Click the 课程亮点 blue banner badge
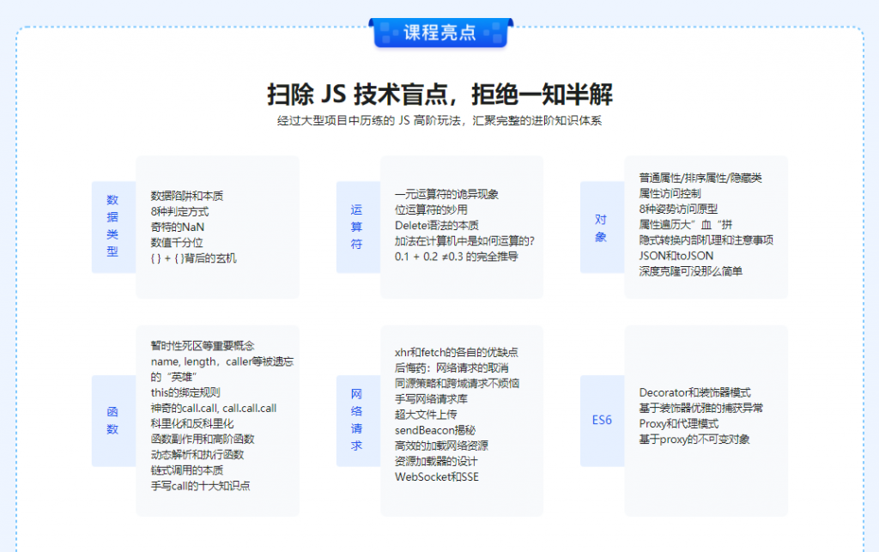 tap(439, 32)
